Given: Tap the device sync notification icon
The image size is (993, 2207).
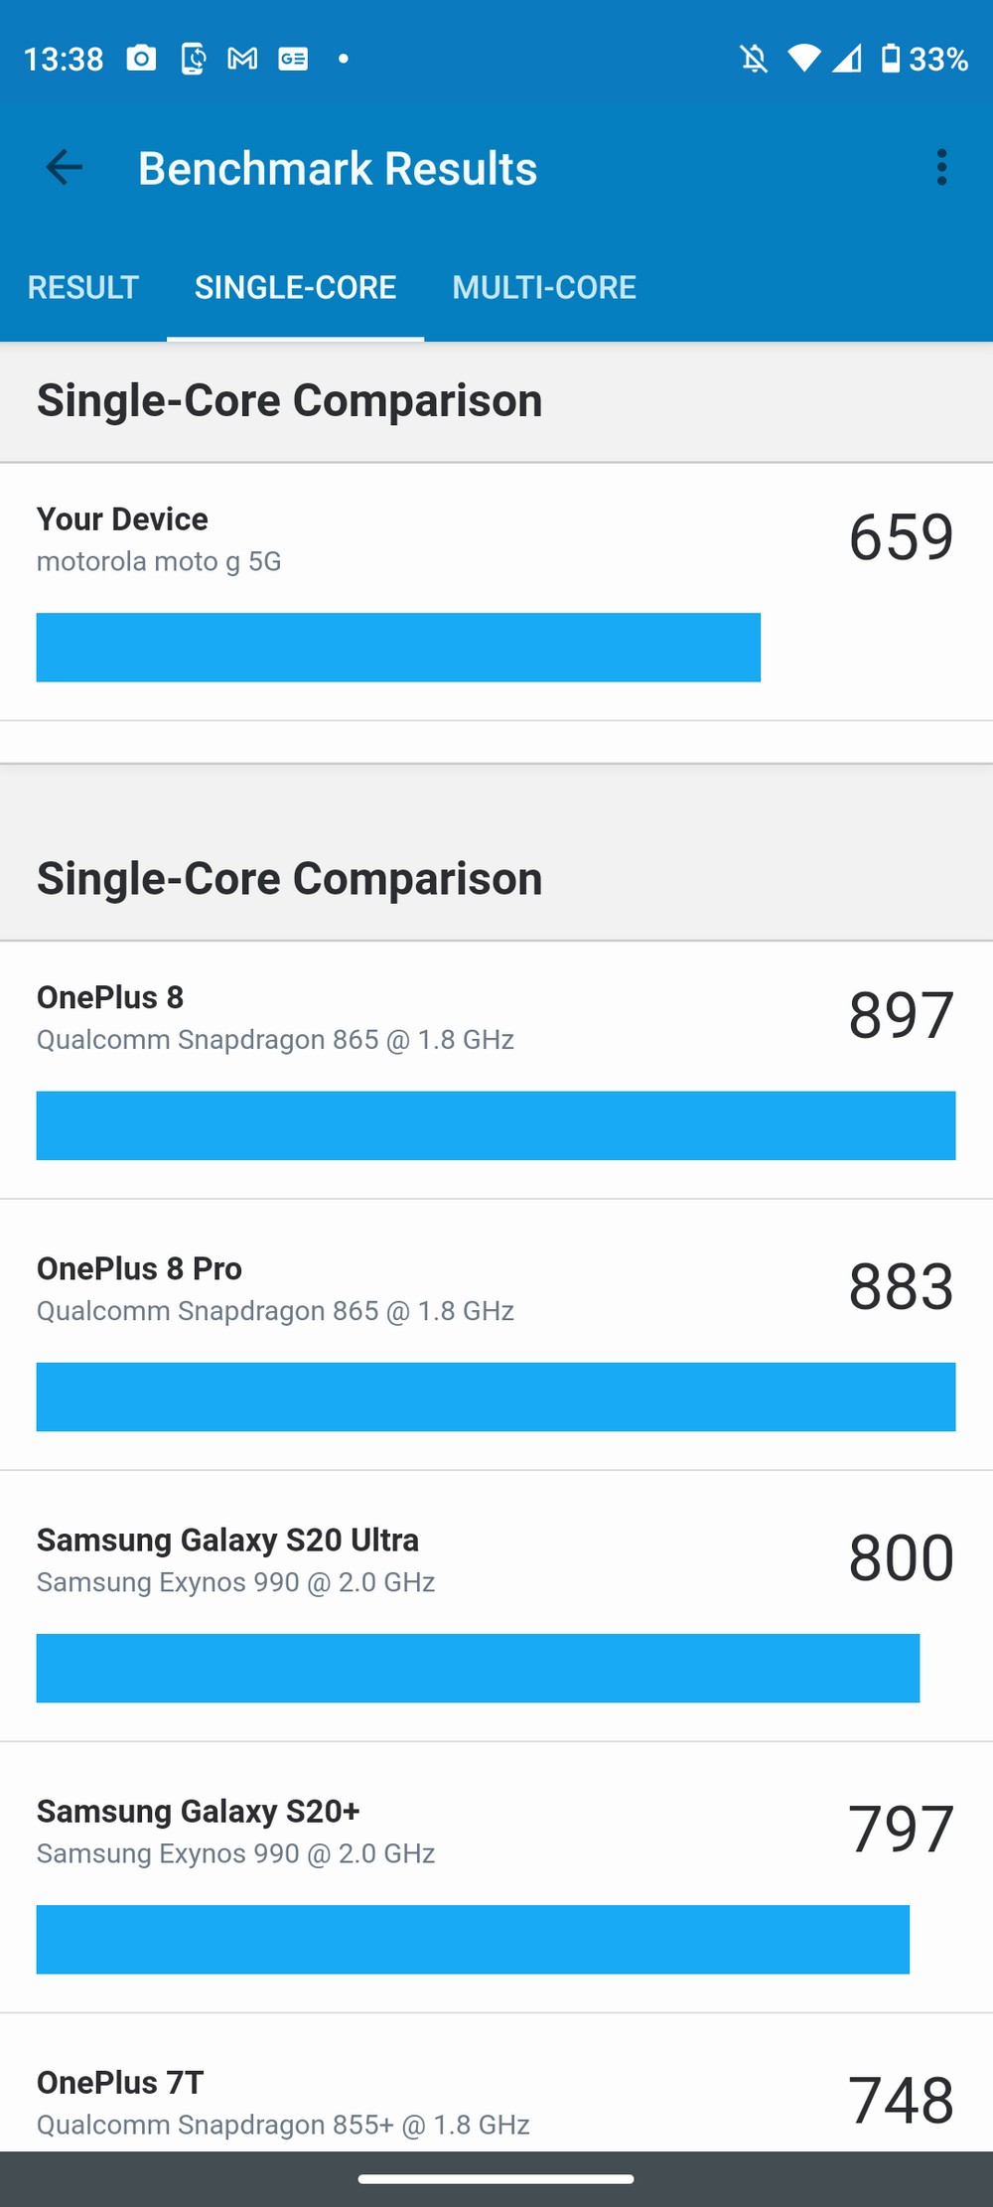Looking at the screenshot, I should pos(193,59).
